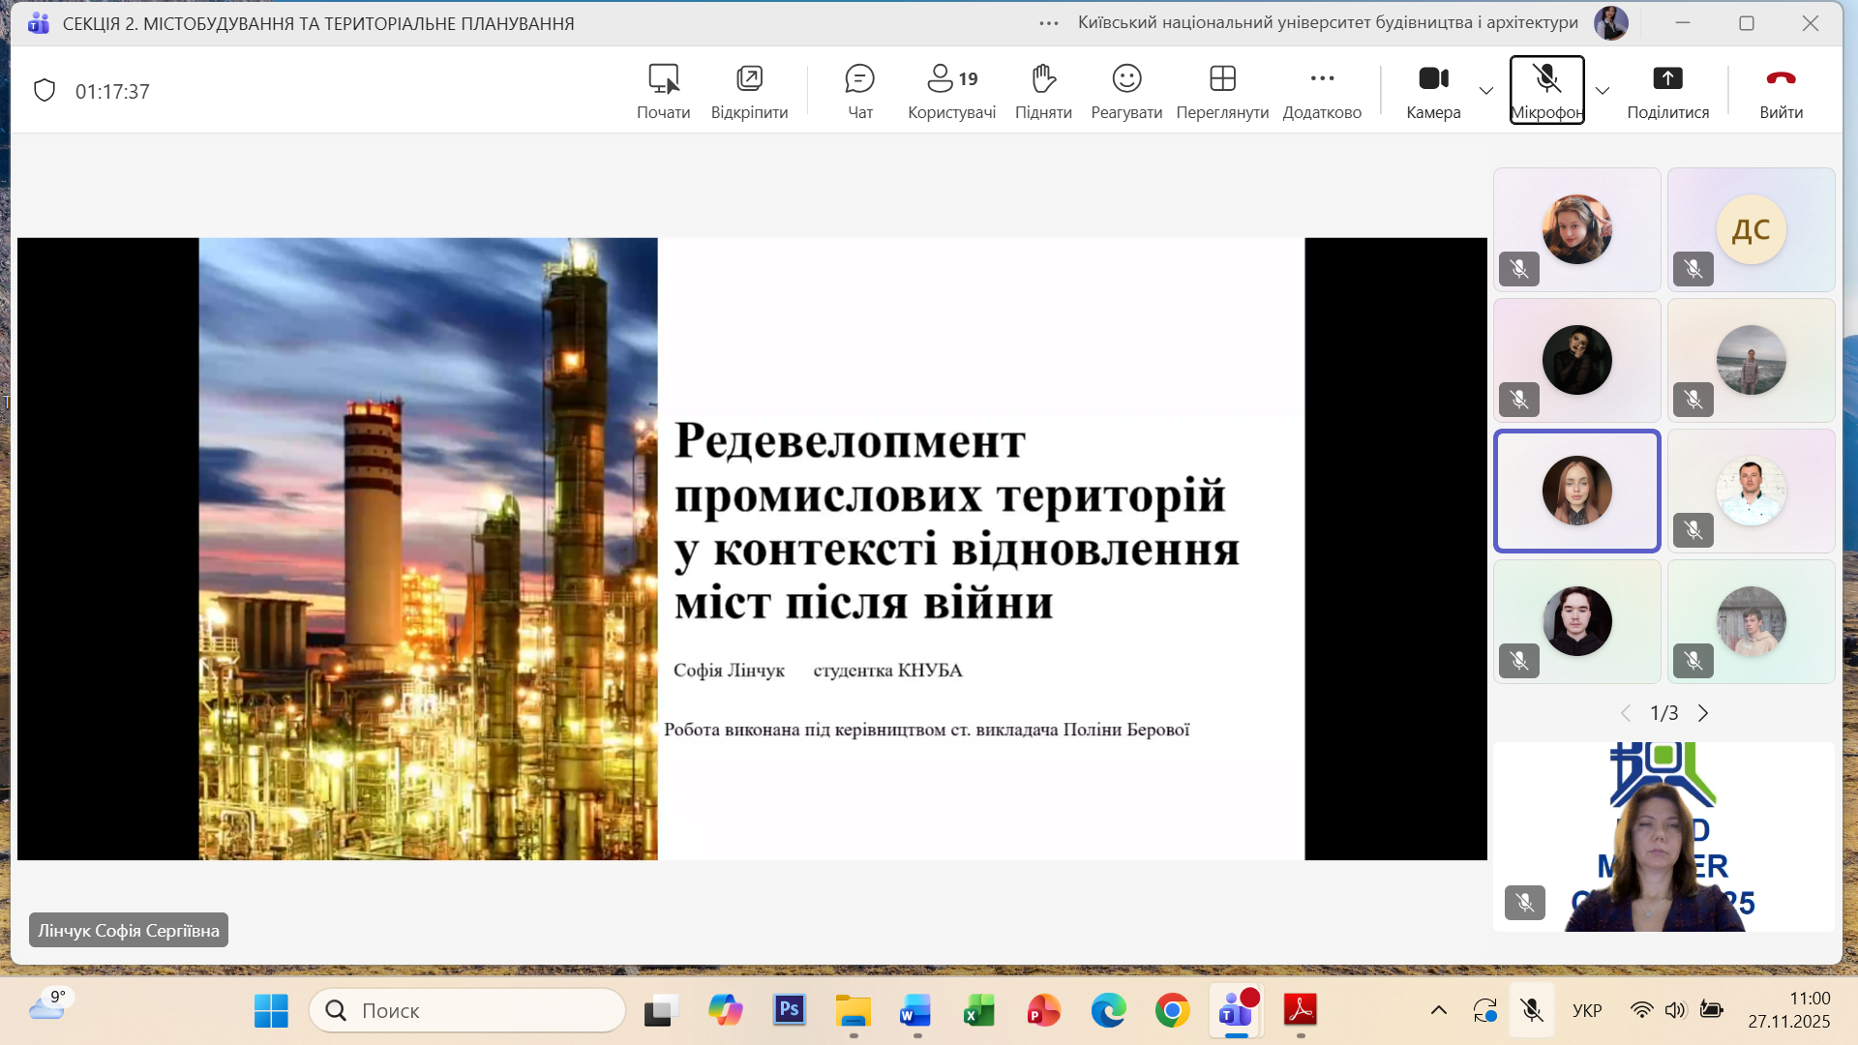The height and width of the screenshot is (1045, 1858).
Task: Click Відкріпити to unpin the content
Action: pyautogui.click(x=749, y=91)
